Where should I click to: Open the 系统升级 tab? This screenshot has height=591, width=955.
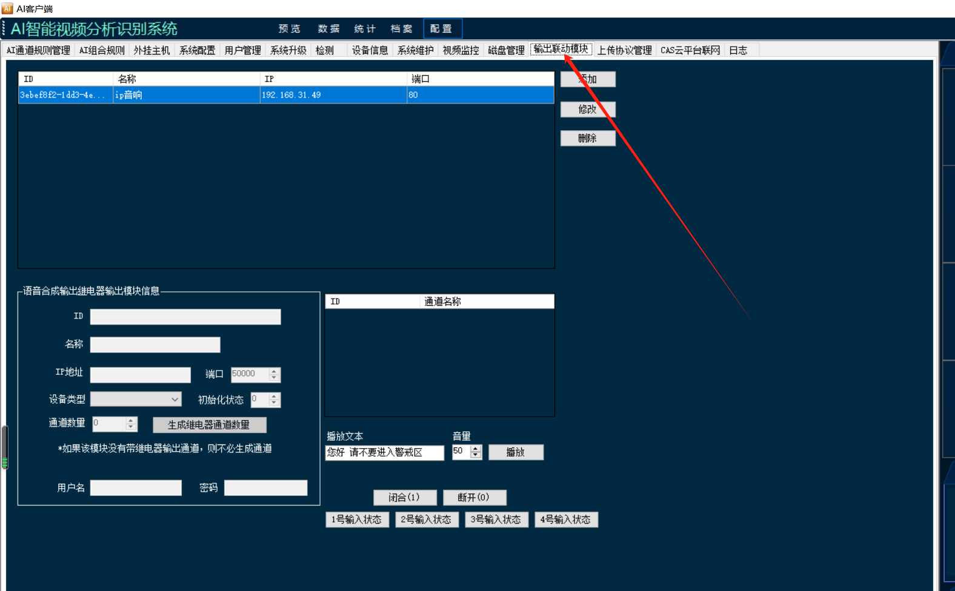click(x=288, y=50)
